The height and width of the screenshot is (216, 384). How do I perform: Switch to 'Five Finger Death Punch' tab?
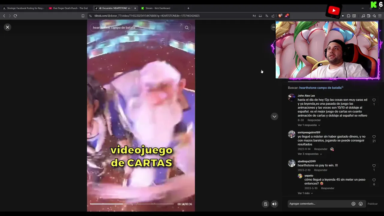tap(69, 8)
